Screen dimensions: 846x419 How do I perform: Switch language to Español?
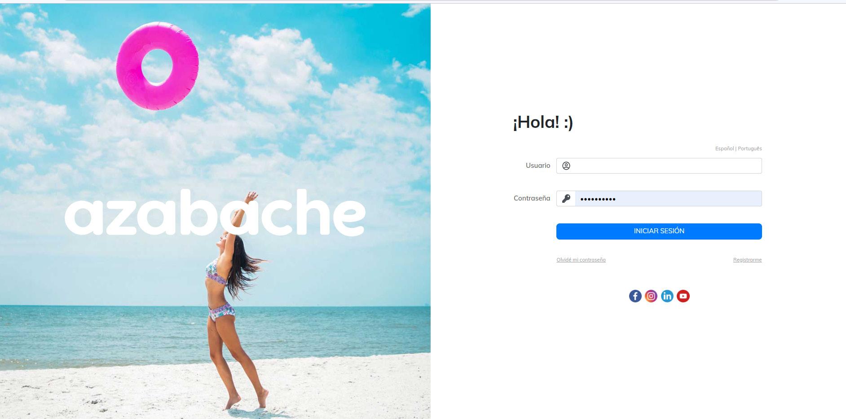[724, 148]
